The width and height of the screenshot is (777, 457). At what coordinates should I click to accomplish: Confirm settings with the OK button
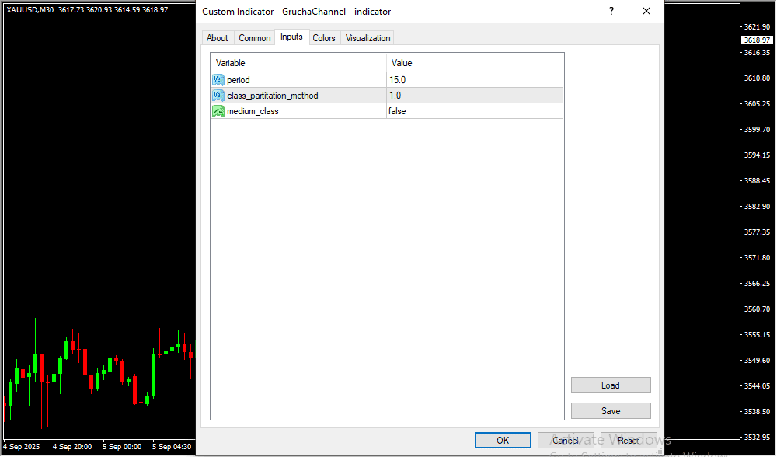point(503,441)
